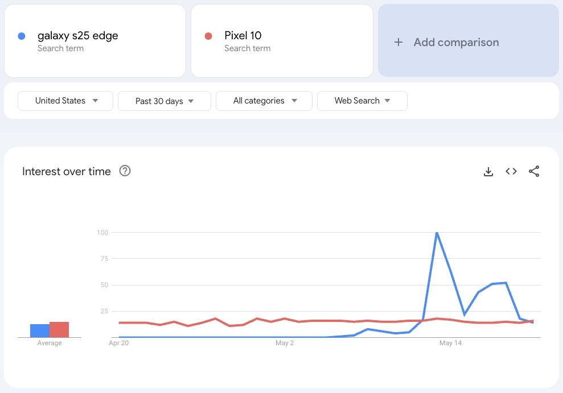This screenshot has height=393, width=563.
Task: Click the blue dot beside galaxy s25 edge
Action: click(x=22, y=36)
